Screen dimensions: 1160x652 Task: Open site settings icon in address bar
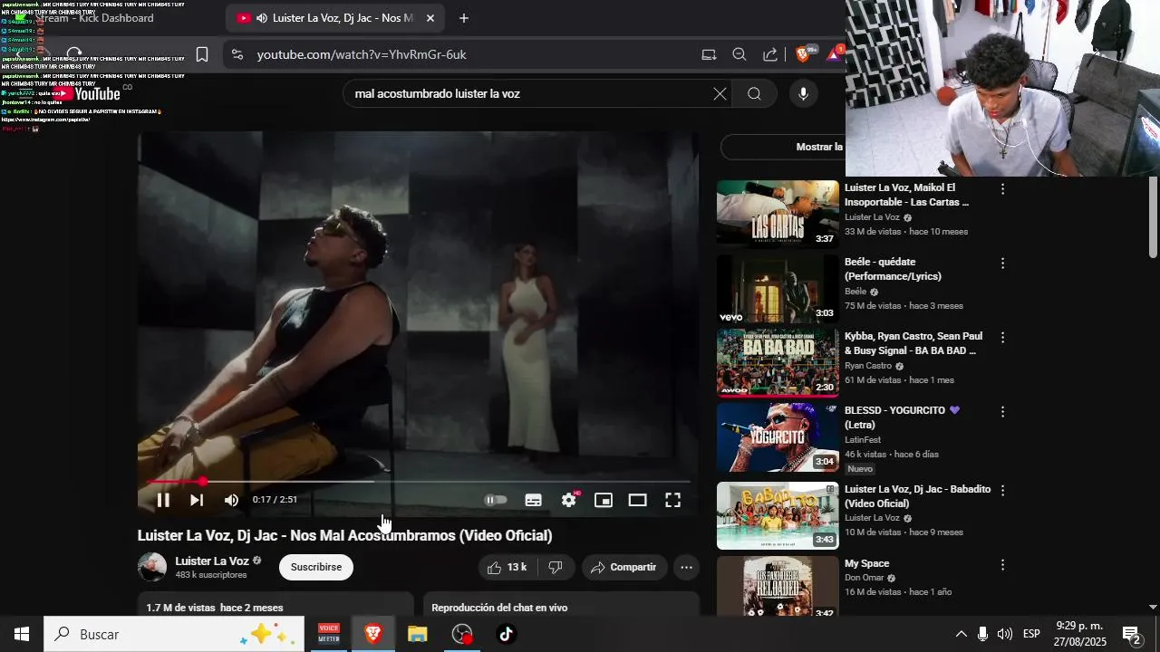[237, 54]
